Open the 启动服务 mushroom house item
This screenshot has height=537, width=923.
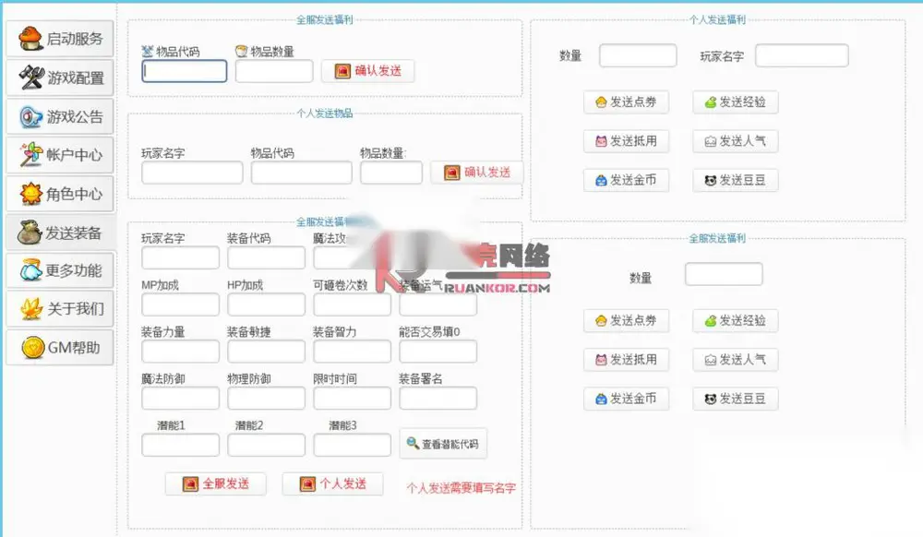60,39
